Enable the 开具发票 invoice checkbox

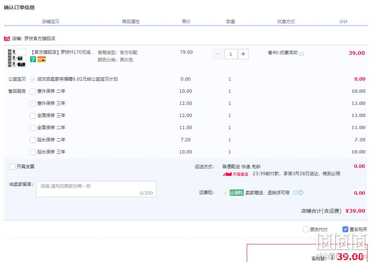[x=12, y=167]
